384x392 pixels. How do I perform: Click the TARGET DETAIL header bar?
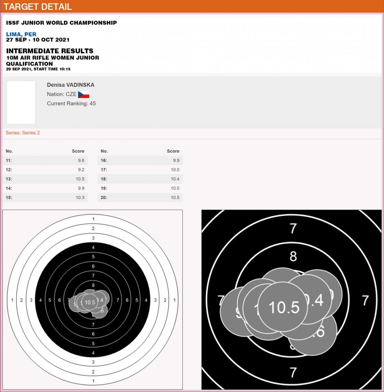tap(192, 7)
